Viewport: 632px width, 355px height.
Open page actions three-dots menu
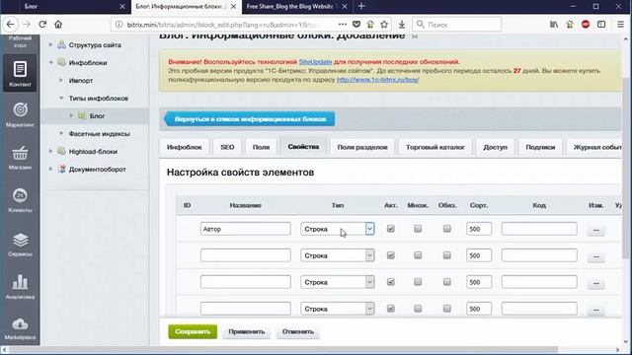click(343, 25)
